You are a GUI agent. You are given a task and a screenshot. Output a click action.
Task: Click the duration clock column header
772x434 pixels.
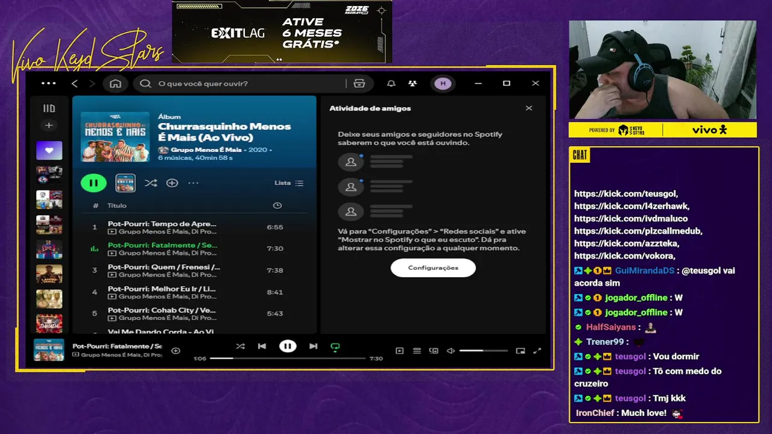point(277,206)
